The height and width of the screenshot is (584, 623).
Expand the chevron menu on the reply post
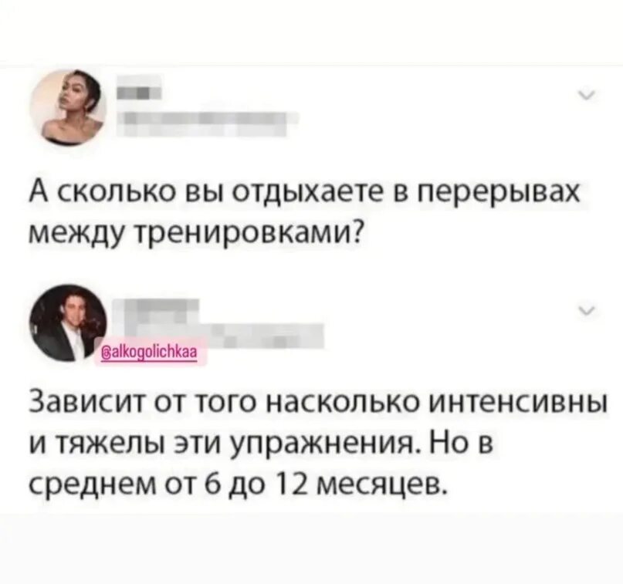tap(586, 309)
